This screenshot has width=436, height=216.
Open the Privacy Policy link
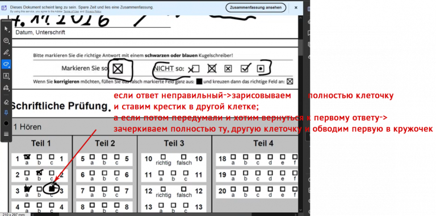point(93,12)
